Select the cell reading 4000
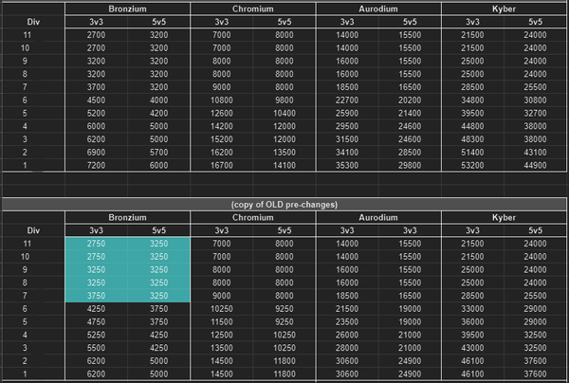 (x=159, y=100)
